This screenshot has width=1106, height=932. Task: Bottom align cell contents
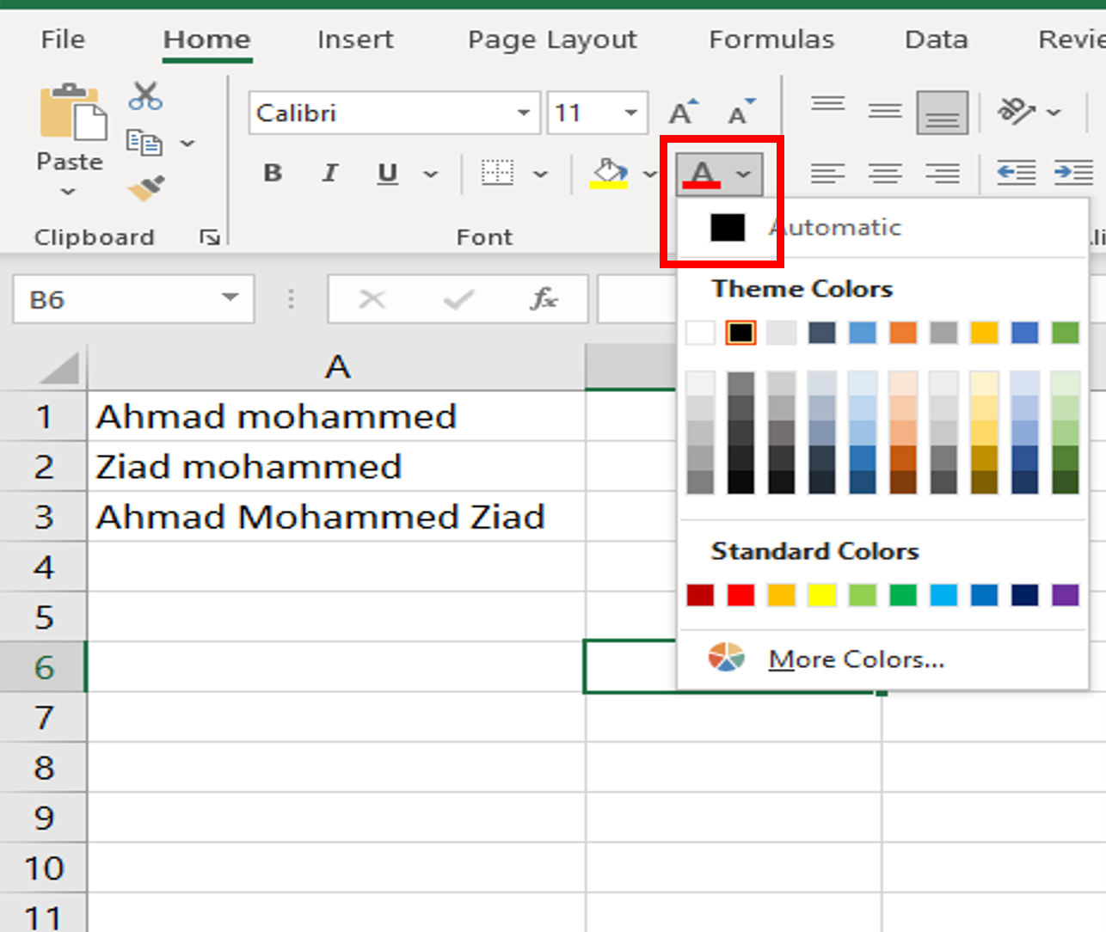pos(943,113)
